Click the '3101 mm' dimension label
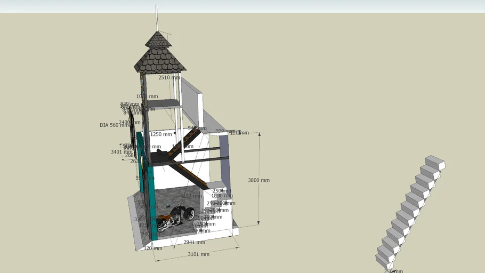The width and height of the screenshot is (485, 273). click(199, 254)
